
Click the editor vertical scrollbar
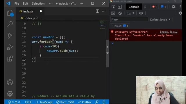pyautogui.click(x=108, y=53)
